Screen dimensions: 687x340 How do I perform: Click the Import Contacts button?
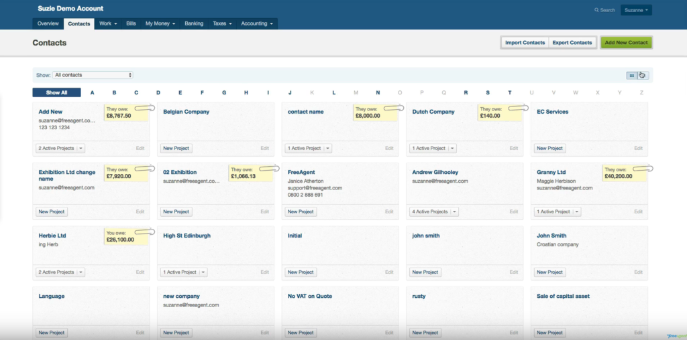[525, 43]
